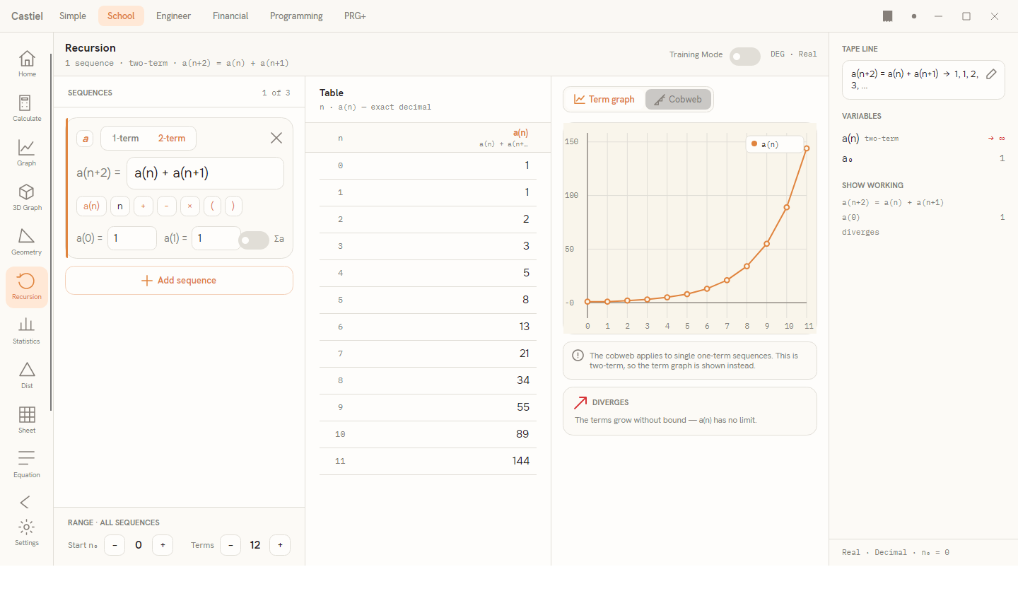
Task: Open the Dist triangle icon
Action: click(27, 375)
